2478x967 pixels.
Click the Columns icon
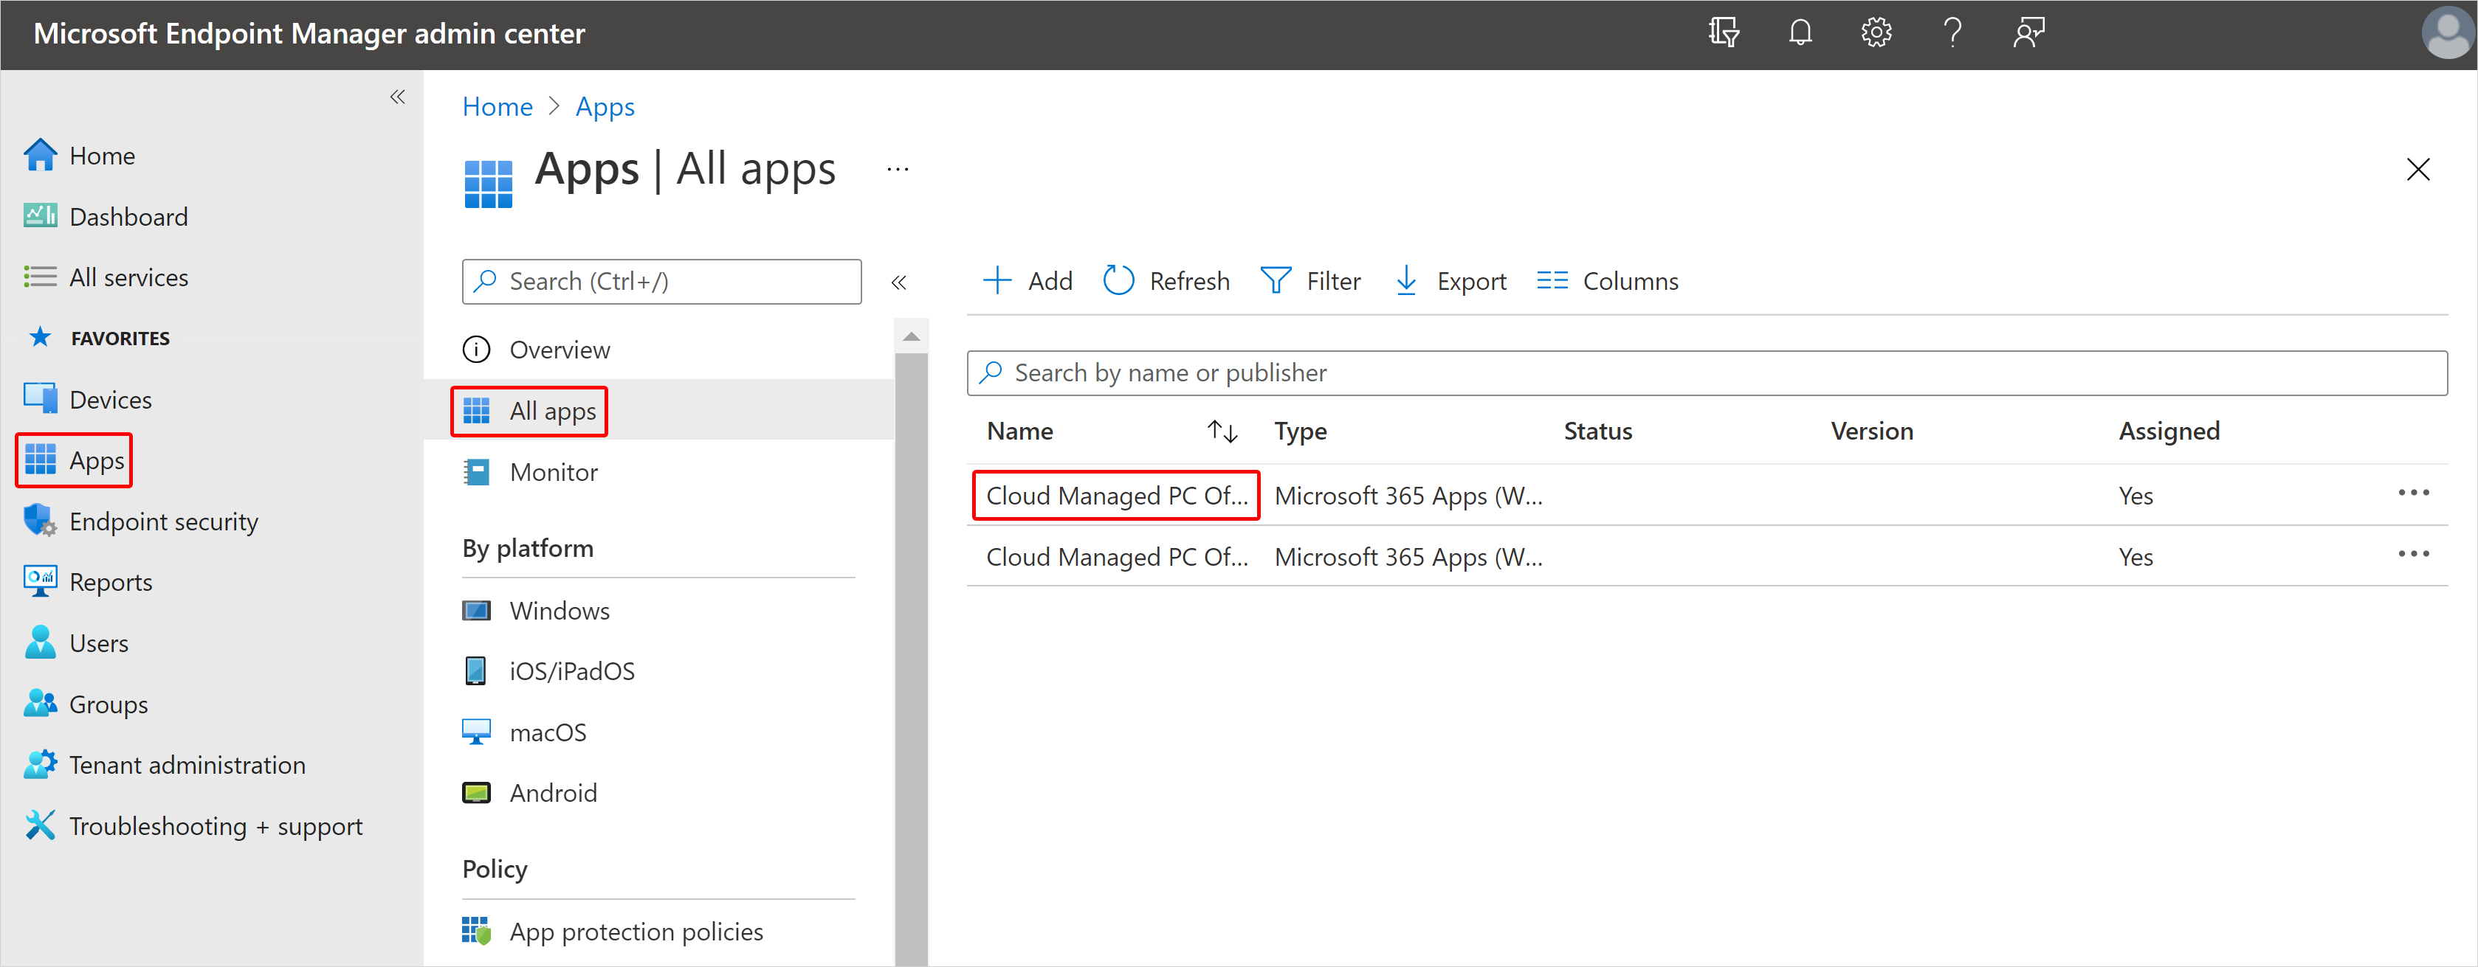(x=1550, y=280)
